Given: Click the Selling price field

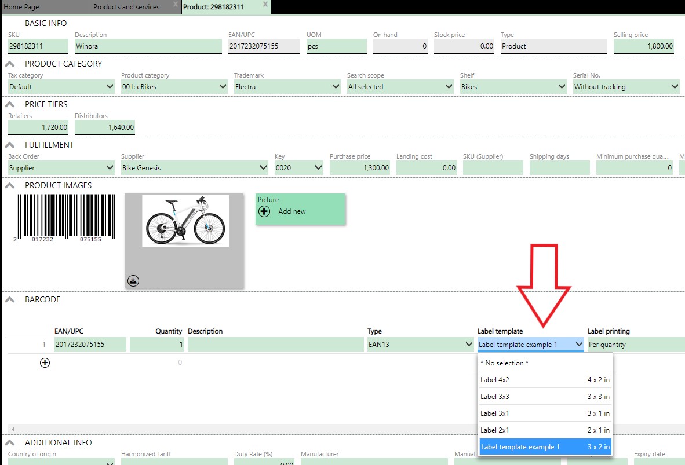Looking at the screenshot, I should pyautogui.click(x=643, y=46).
